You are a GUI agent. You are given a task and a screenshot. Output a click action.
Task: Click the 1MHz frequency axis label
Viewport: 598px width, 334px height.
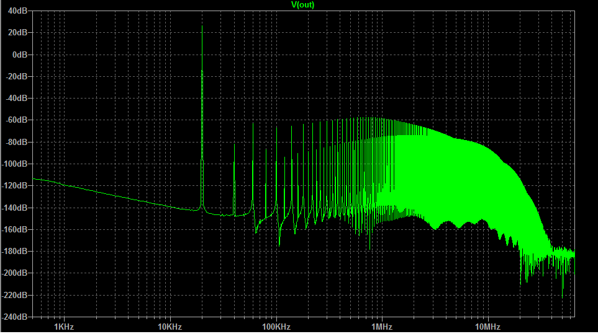click(382, 327)
